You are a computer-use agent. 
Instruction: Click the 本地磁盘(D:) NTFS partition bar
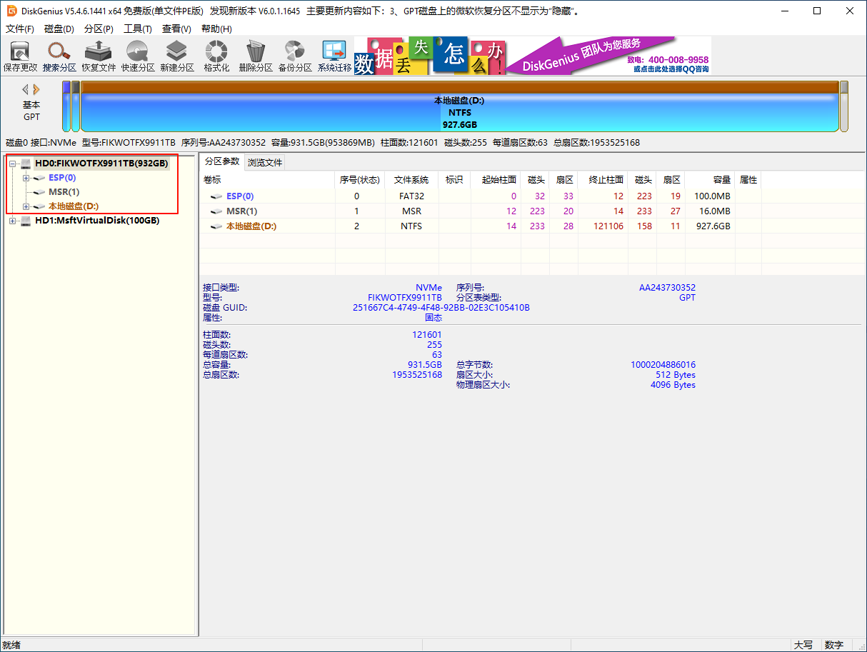tap(460, 107)
